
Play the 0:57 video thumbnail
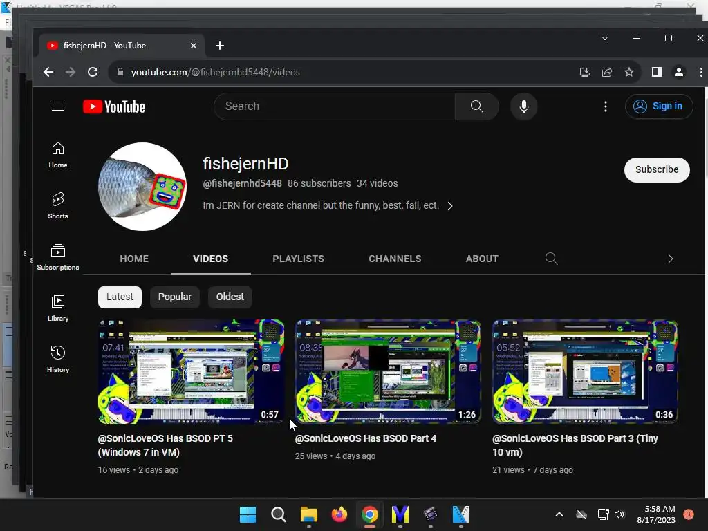pyautogui.click(x=191, y=371)
